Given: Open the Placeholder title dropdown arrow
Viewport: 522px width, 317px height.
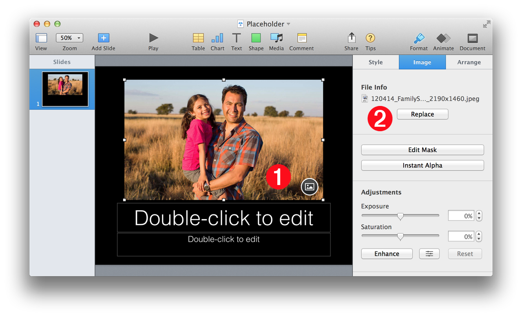Looking at the screenshot, I should click(288, 24).
